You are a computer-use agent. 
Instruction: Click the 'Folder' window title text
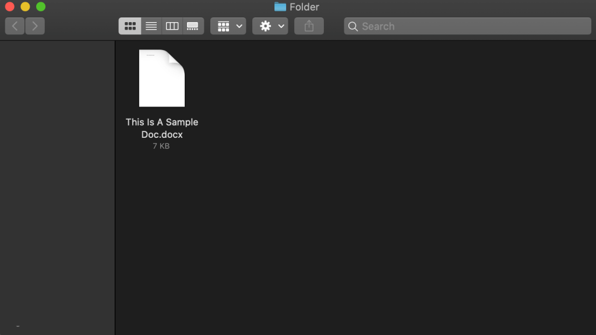coord(304,7)
